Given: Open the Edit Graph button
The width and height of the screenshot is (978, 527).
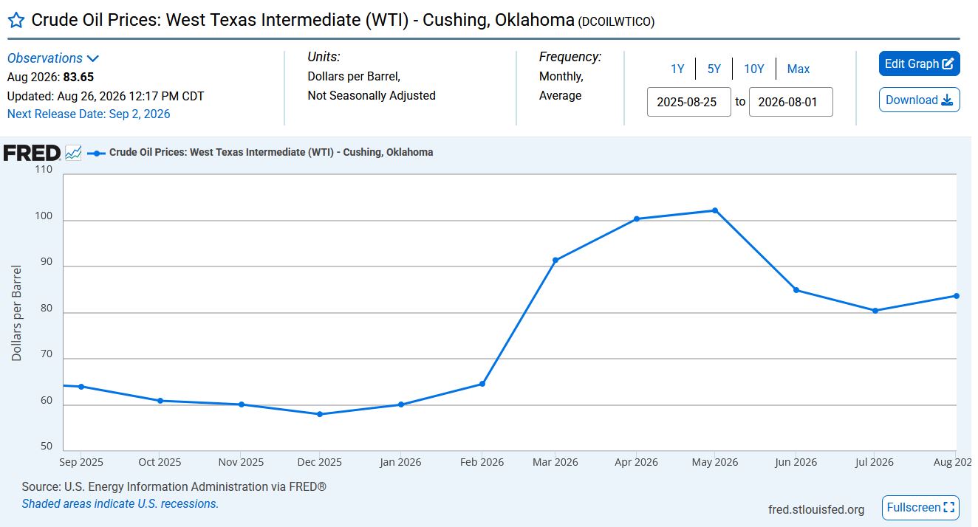Looking at the screenshot, I should (919, 63).
